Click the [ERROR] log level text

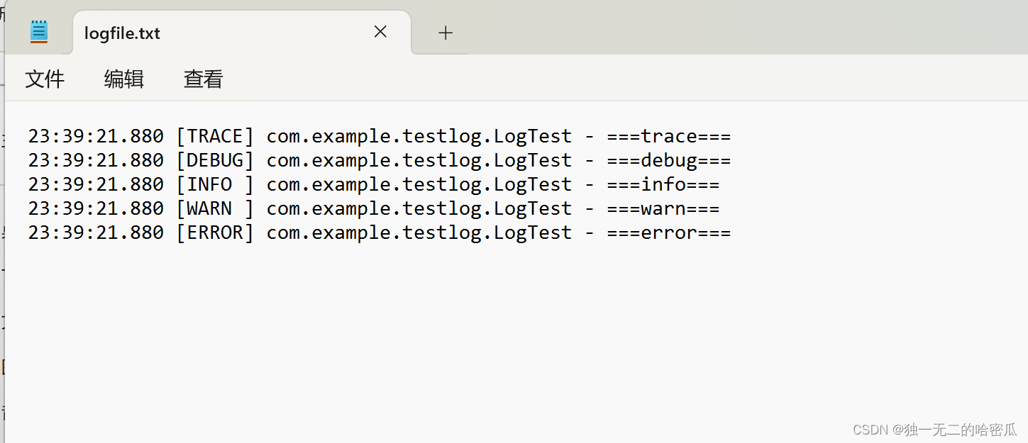point(215,232)
